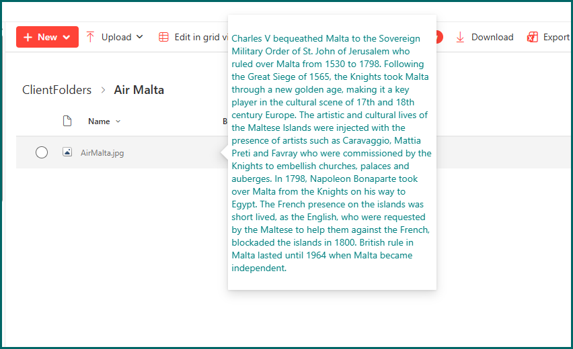Click Air Malta breadcrumb title

[x=139, y=90]
